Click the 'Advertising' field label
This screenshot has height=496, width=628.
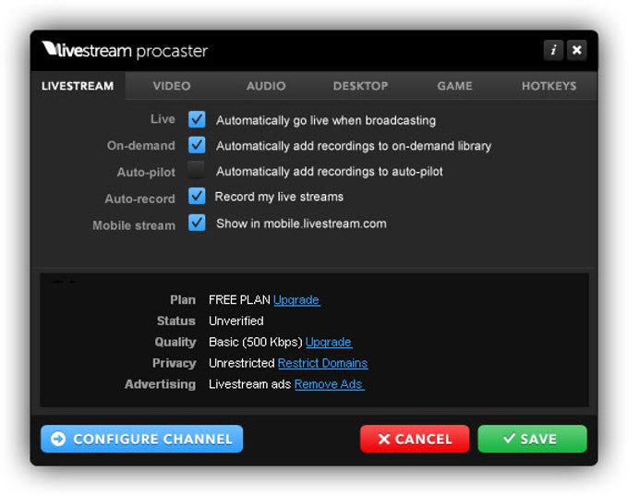(160, 384)
